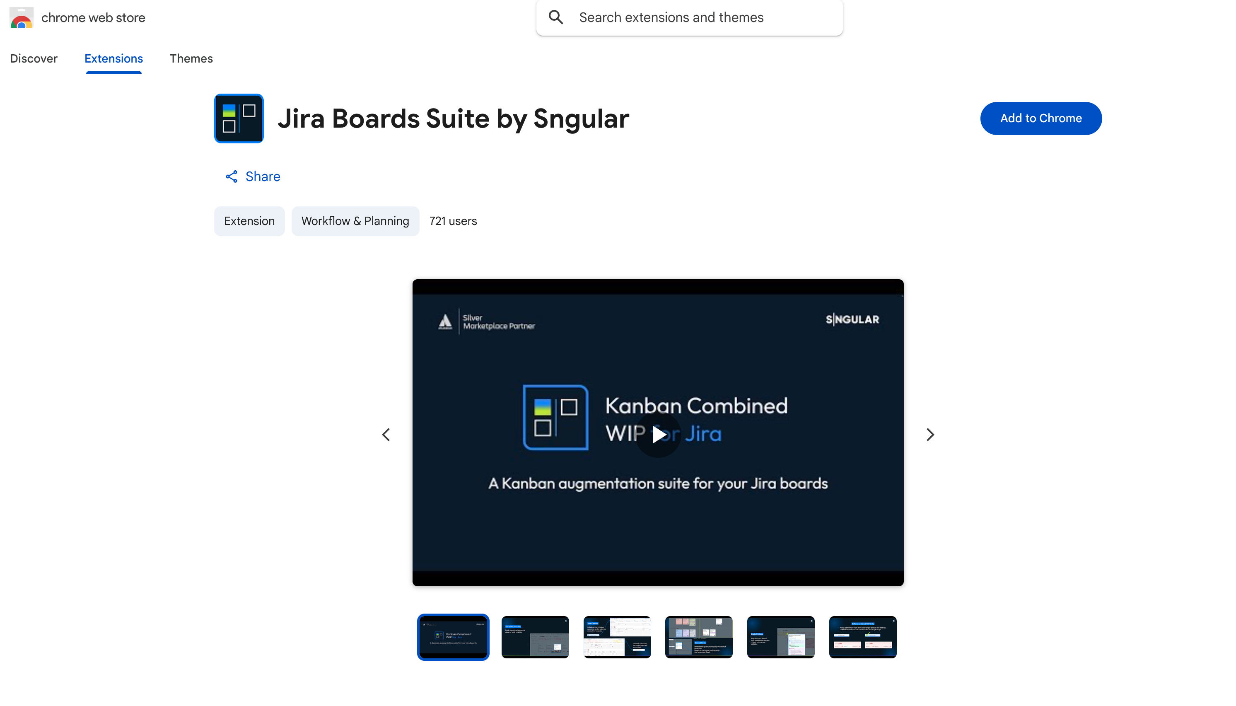The height and width of the screenshot is (706, 1236).
Task: Select the sixth screenshot thumbnail
Action: (x=863, y=637)
